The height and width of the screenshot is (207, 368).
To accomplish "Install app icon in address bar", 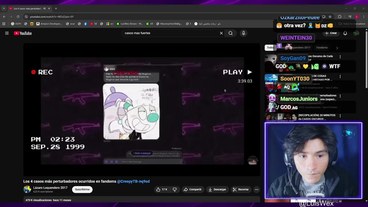I will [324, 17].
